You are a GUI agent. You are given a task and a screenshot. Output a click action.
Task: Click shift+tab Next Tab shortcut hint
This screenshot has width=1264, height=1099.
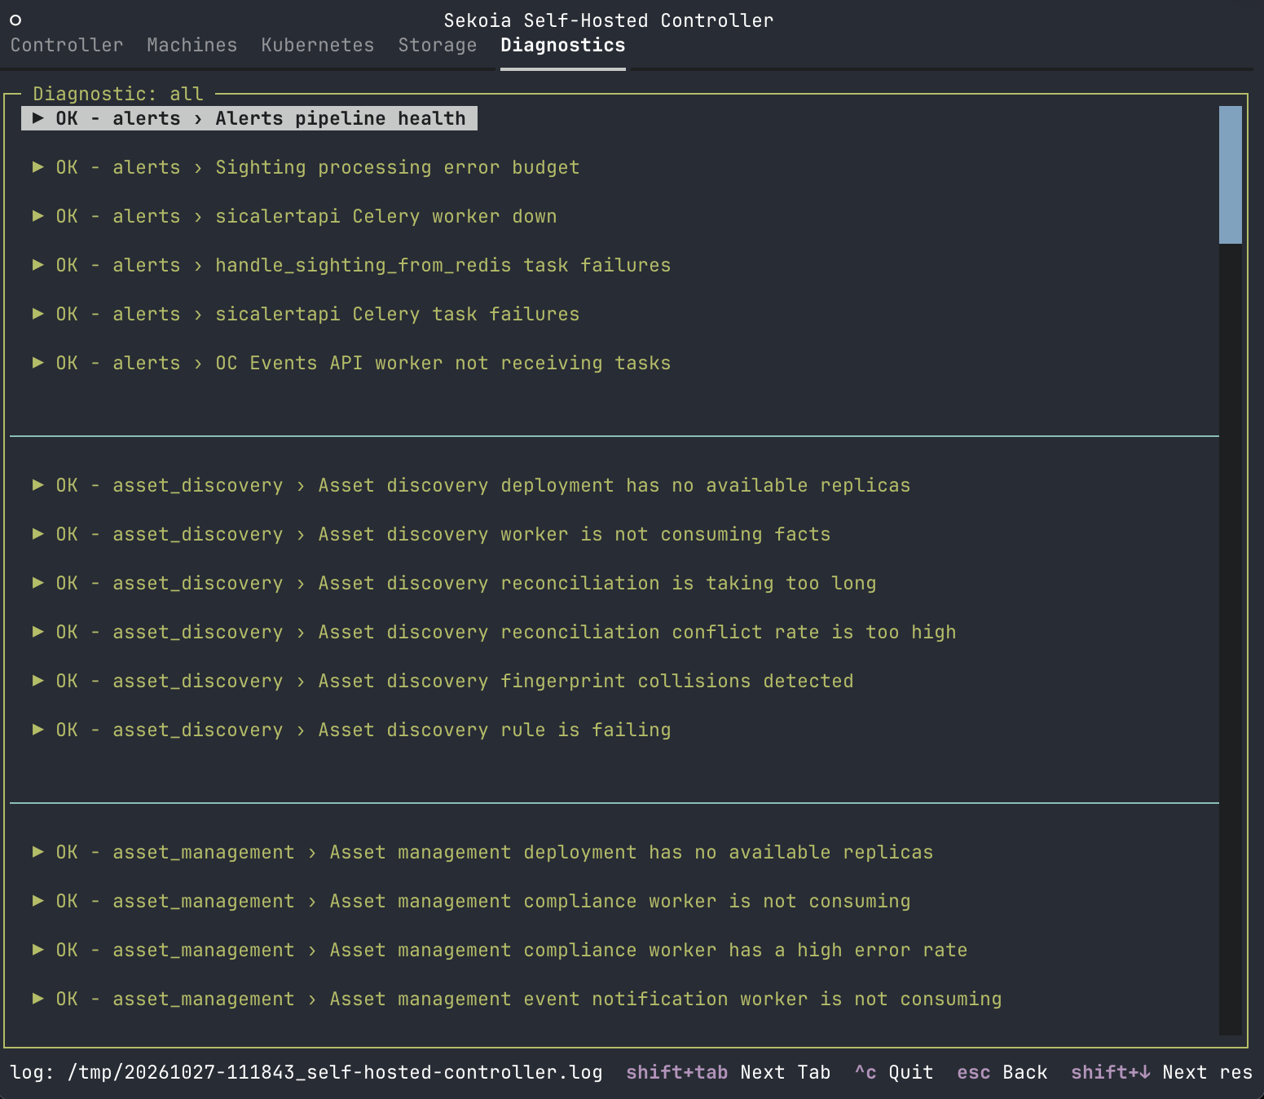click(x=728, y=1072)
